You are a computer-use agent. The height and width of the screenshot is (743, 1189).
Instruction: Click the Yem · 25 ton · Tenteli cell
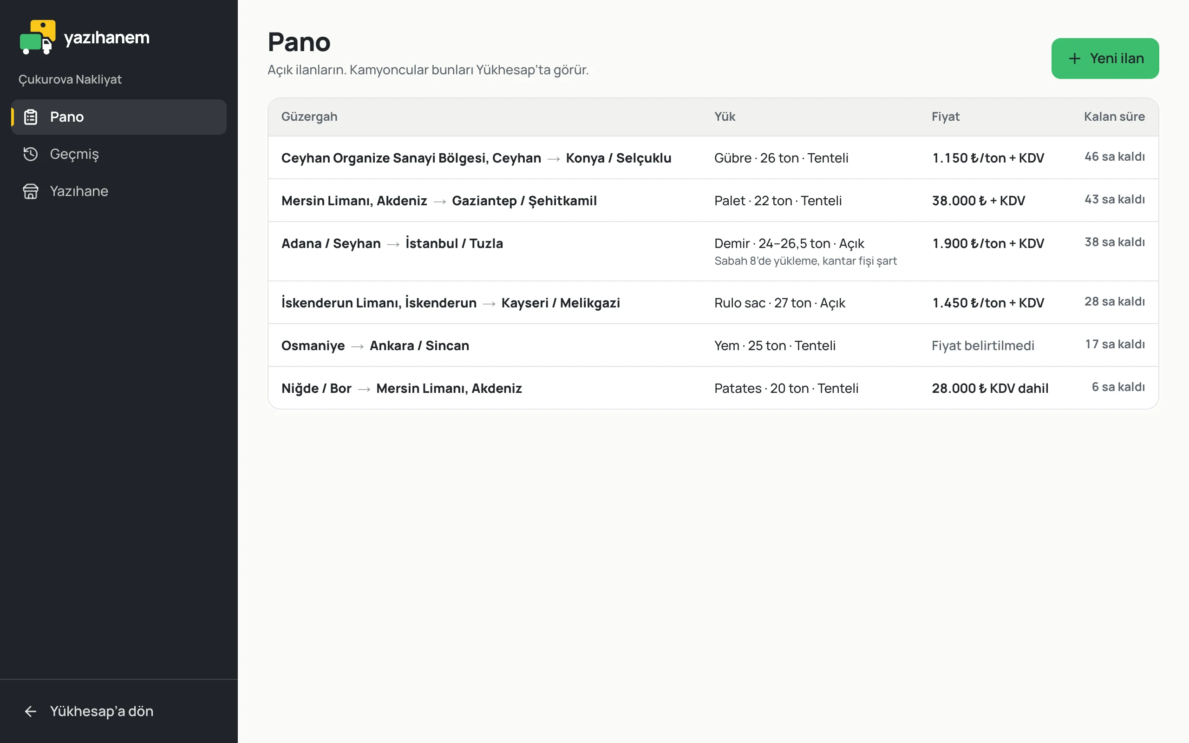tap(775, 345)
